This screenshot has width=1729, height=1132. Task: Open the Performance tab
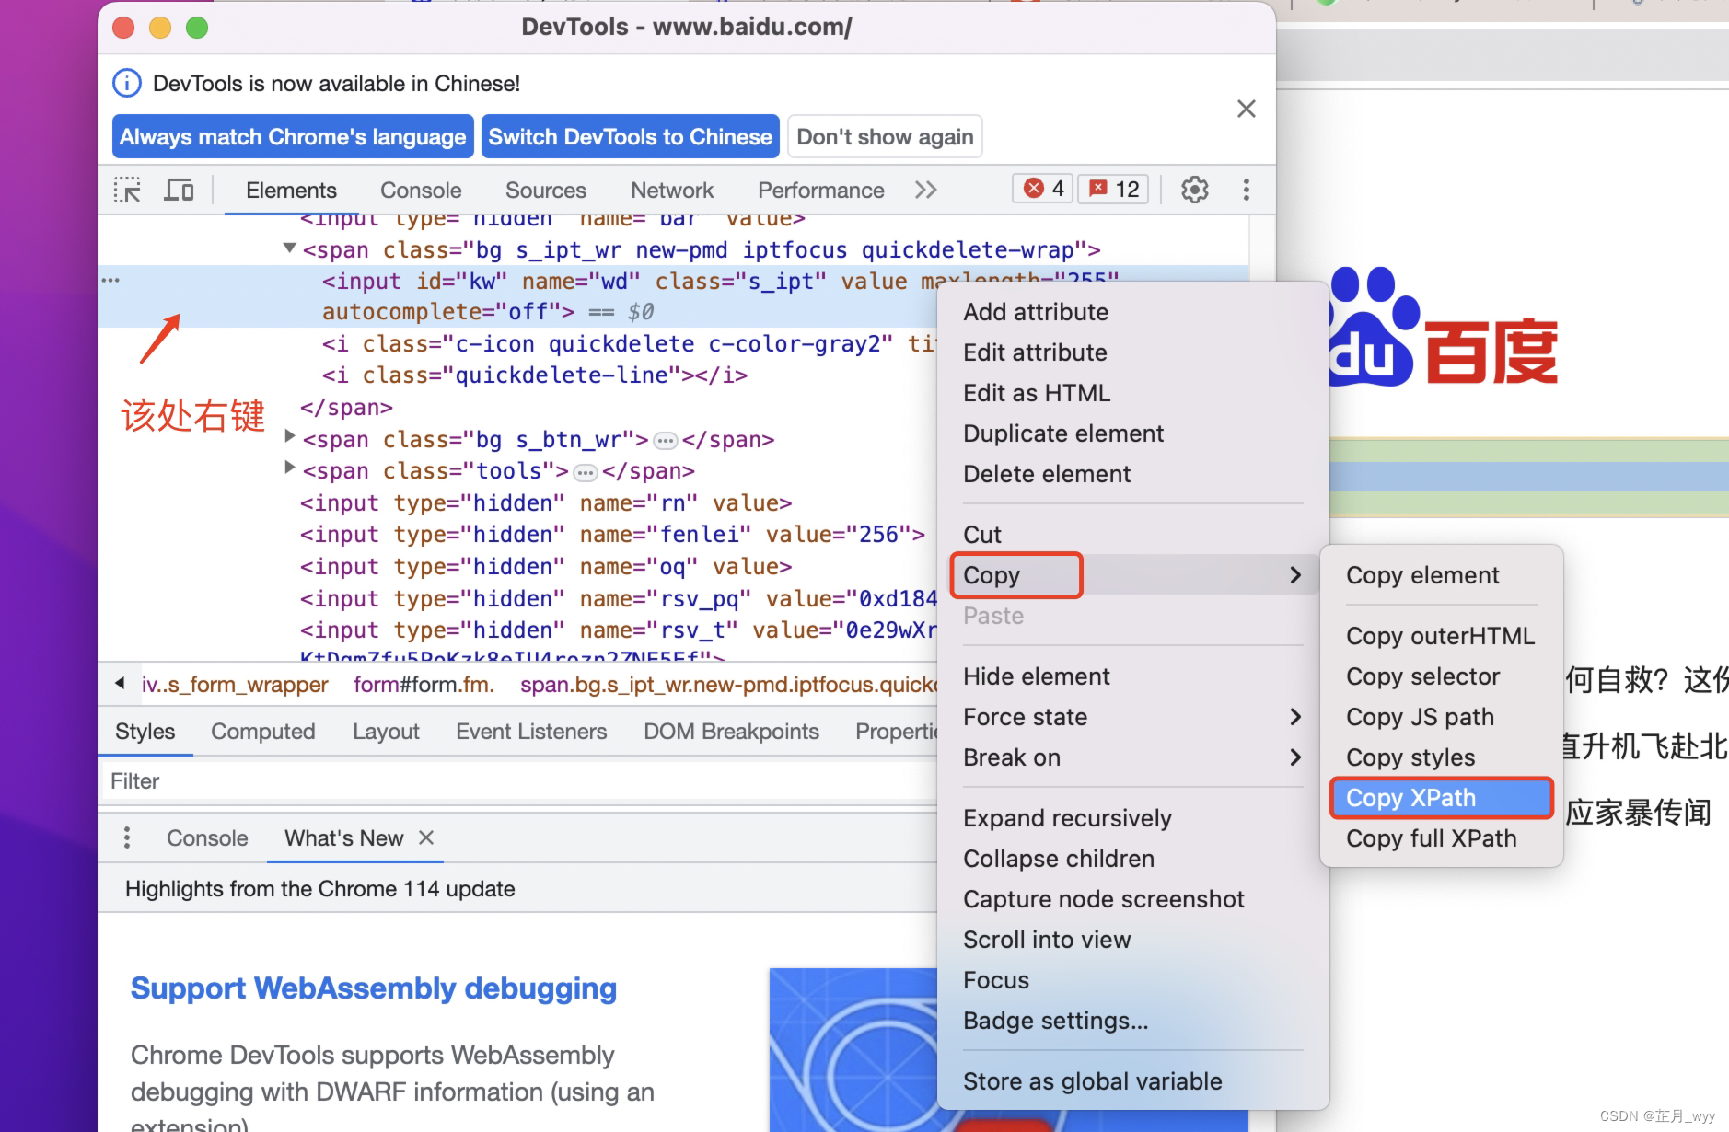click(x=821, y=191)
